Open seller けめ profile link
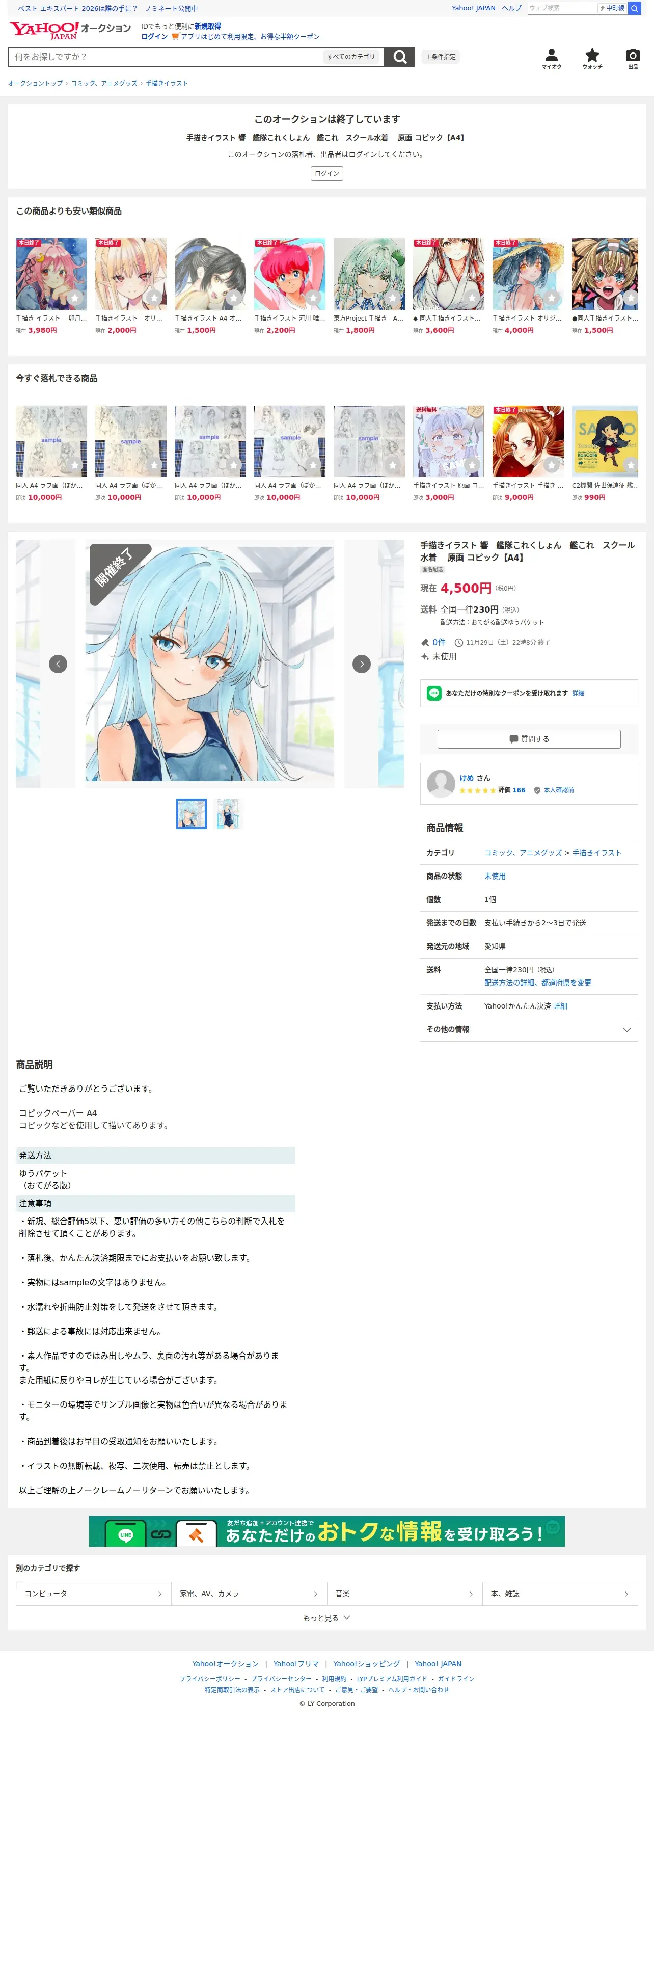Viewport: 654px width, 1963px height. click(466, 778)
